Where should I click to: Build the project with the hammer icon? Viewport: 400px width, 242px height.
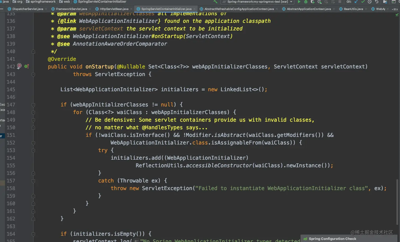coord(215,2)
